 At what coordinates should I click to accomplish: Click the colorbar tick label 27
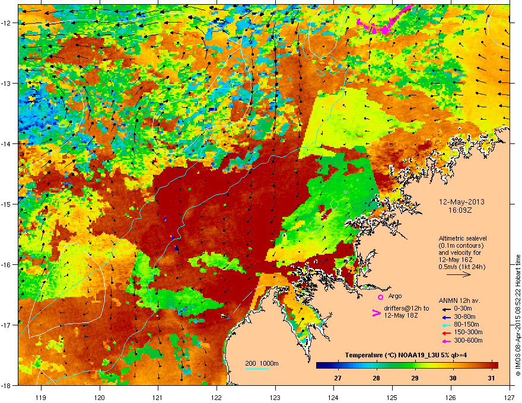point(338,378)
